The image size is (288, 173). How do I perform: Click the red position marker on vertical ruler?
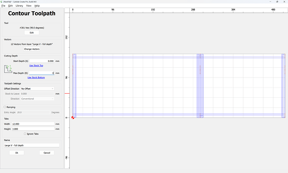[x=67, y=93]
